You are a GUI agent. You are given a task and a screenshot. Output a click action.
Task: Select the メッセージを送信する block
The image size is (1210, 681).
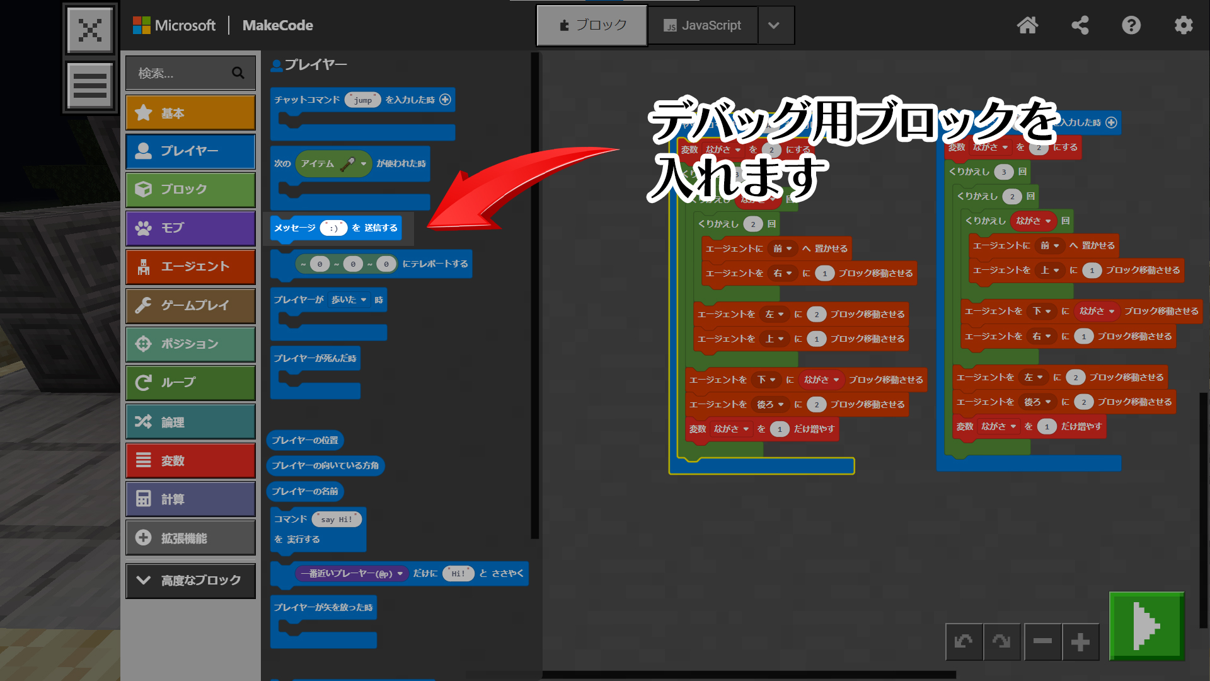tap(296, 228)
